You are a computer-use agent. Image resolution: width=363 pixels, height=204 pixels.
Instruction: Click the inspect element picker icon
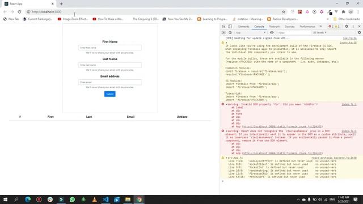223,27
